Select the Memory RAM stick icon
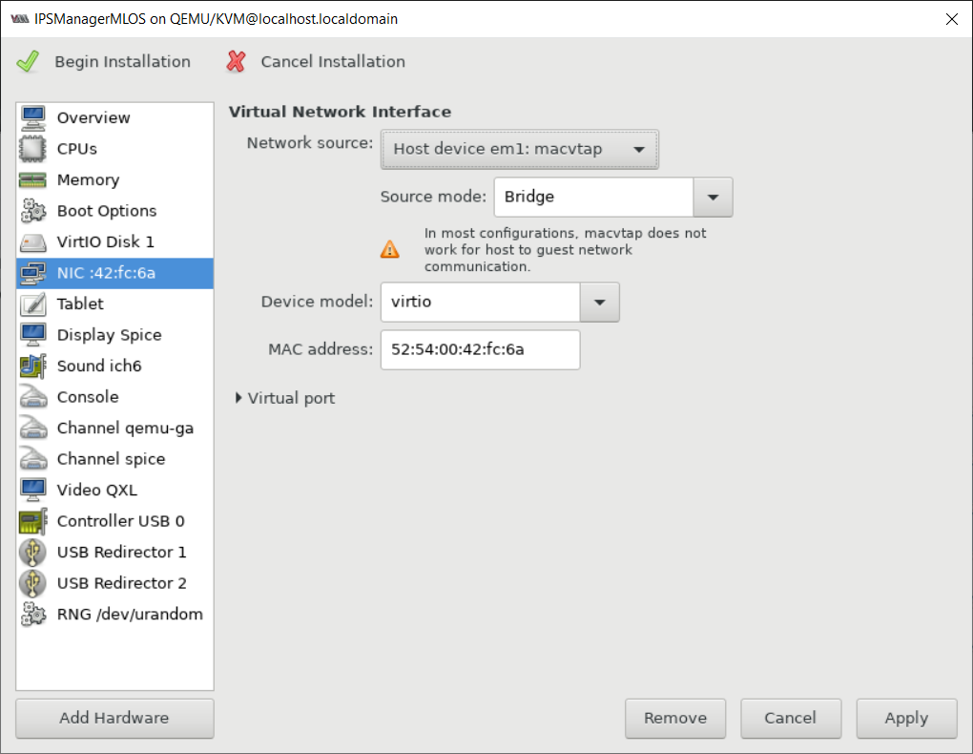 (32, 179)
